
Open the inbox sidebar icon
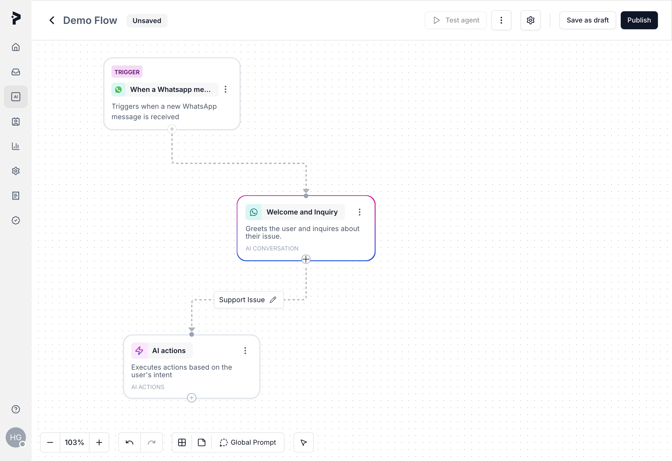tap(15, 72)
